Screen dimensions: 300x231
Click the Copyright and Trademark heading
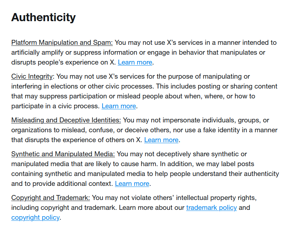click(x=50, y=198)
